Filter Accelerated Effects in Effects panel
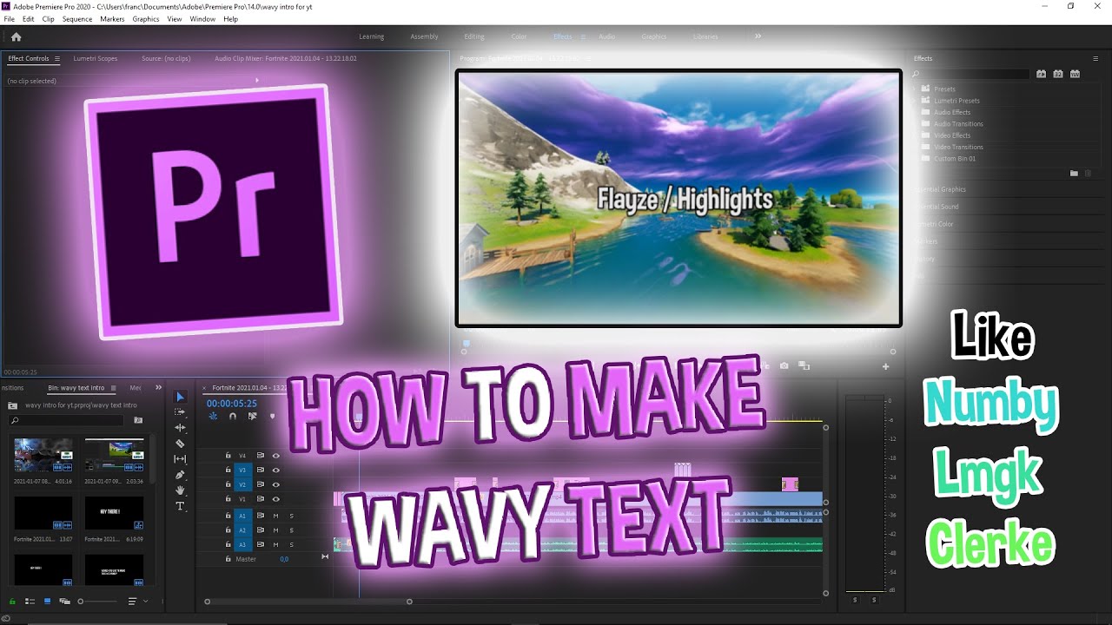The width and height of the screenshot is (1112, 625). point(1042,74)
